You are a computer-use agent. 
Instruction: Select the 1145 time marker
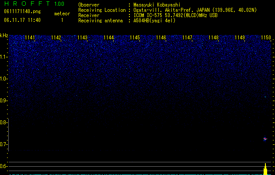(135, 38)
